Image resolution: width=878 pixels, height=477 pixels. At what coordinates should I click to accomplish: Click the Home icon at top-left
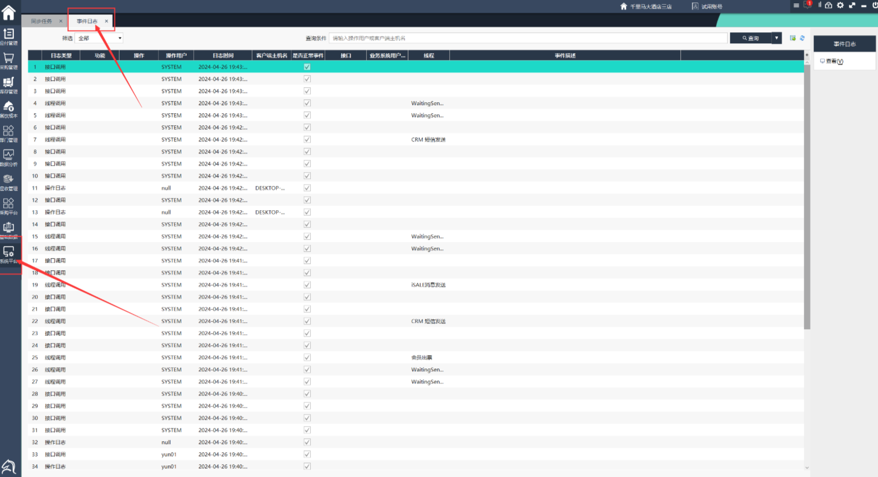[x=9, y=12]
